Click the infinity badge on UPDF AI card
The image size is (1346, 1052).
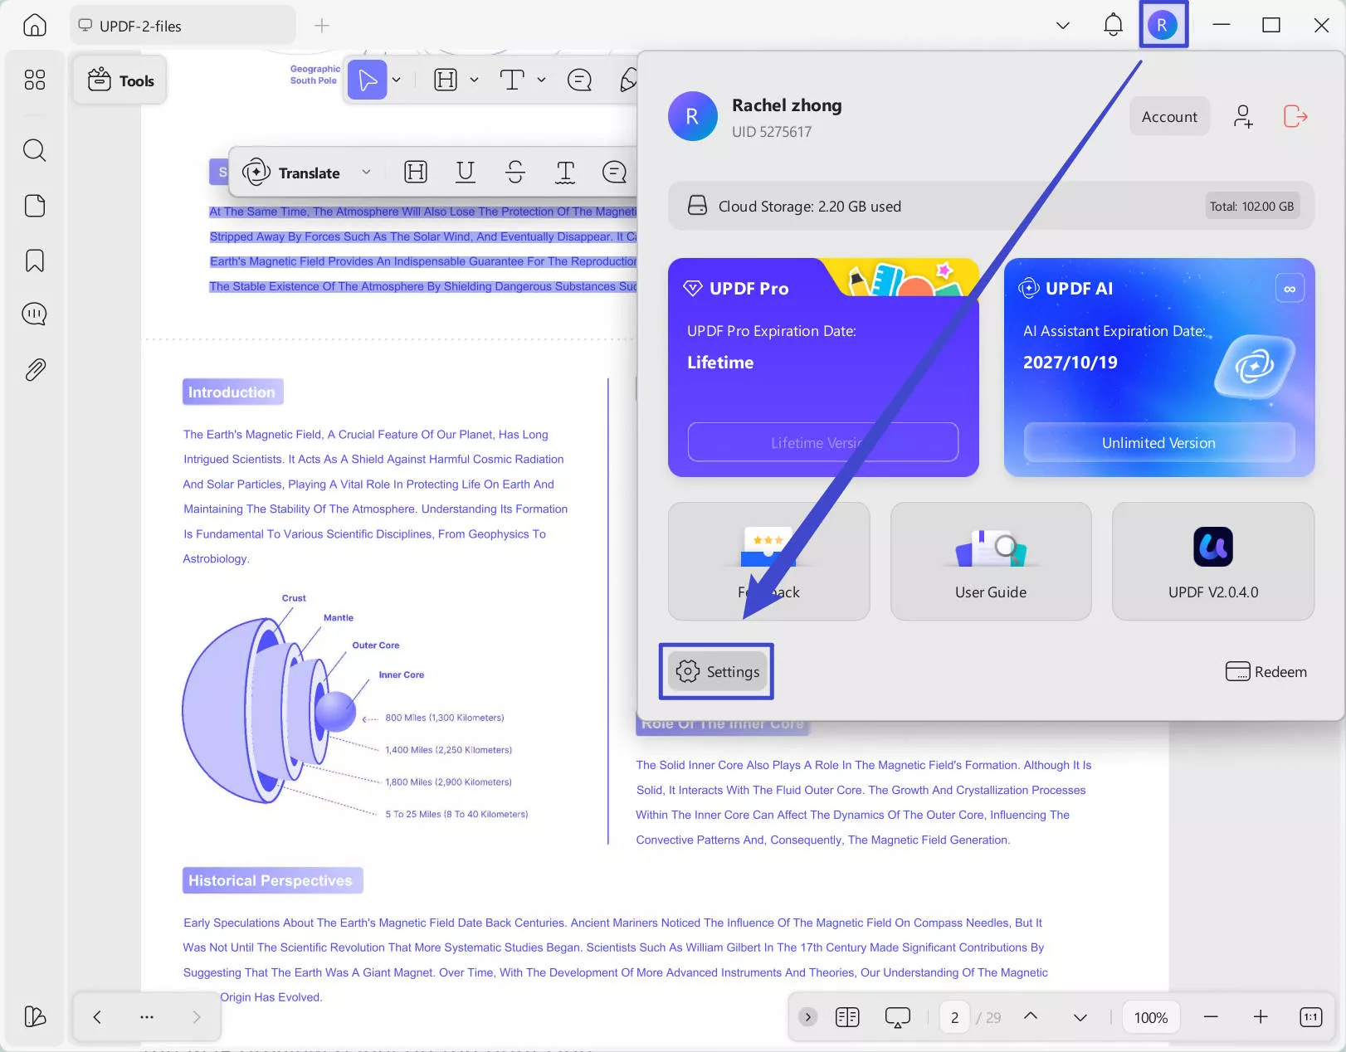[x=1290, y=289]
